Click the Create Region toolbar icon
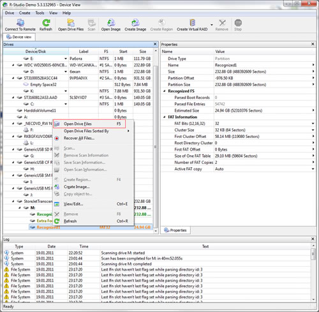 click(161, 23)
